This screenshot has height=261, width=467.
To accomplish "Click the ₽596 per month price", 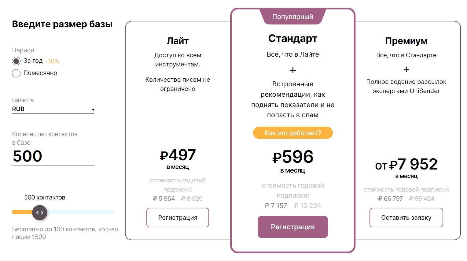I will pos(293,157).
